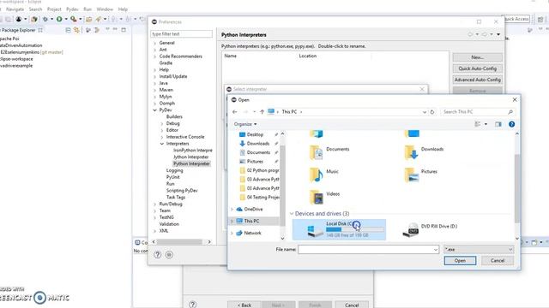Image resolution: width=549 pixels, height=308 pixels.
Task: Select Python Interpreter tree item
Action: (191, 163)
